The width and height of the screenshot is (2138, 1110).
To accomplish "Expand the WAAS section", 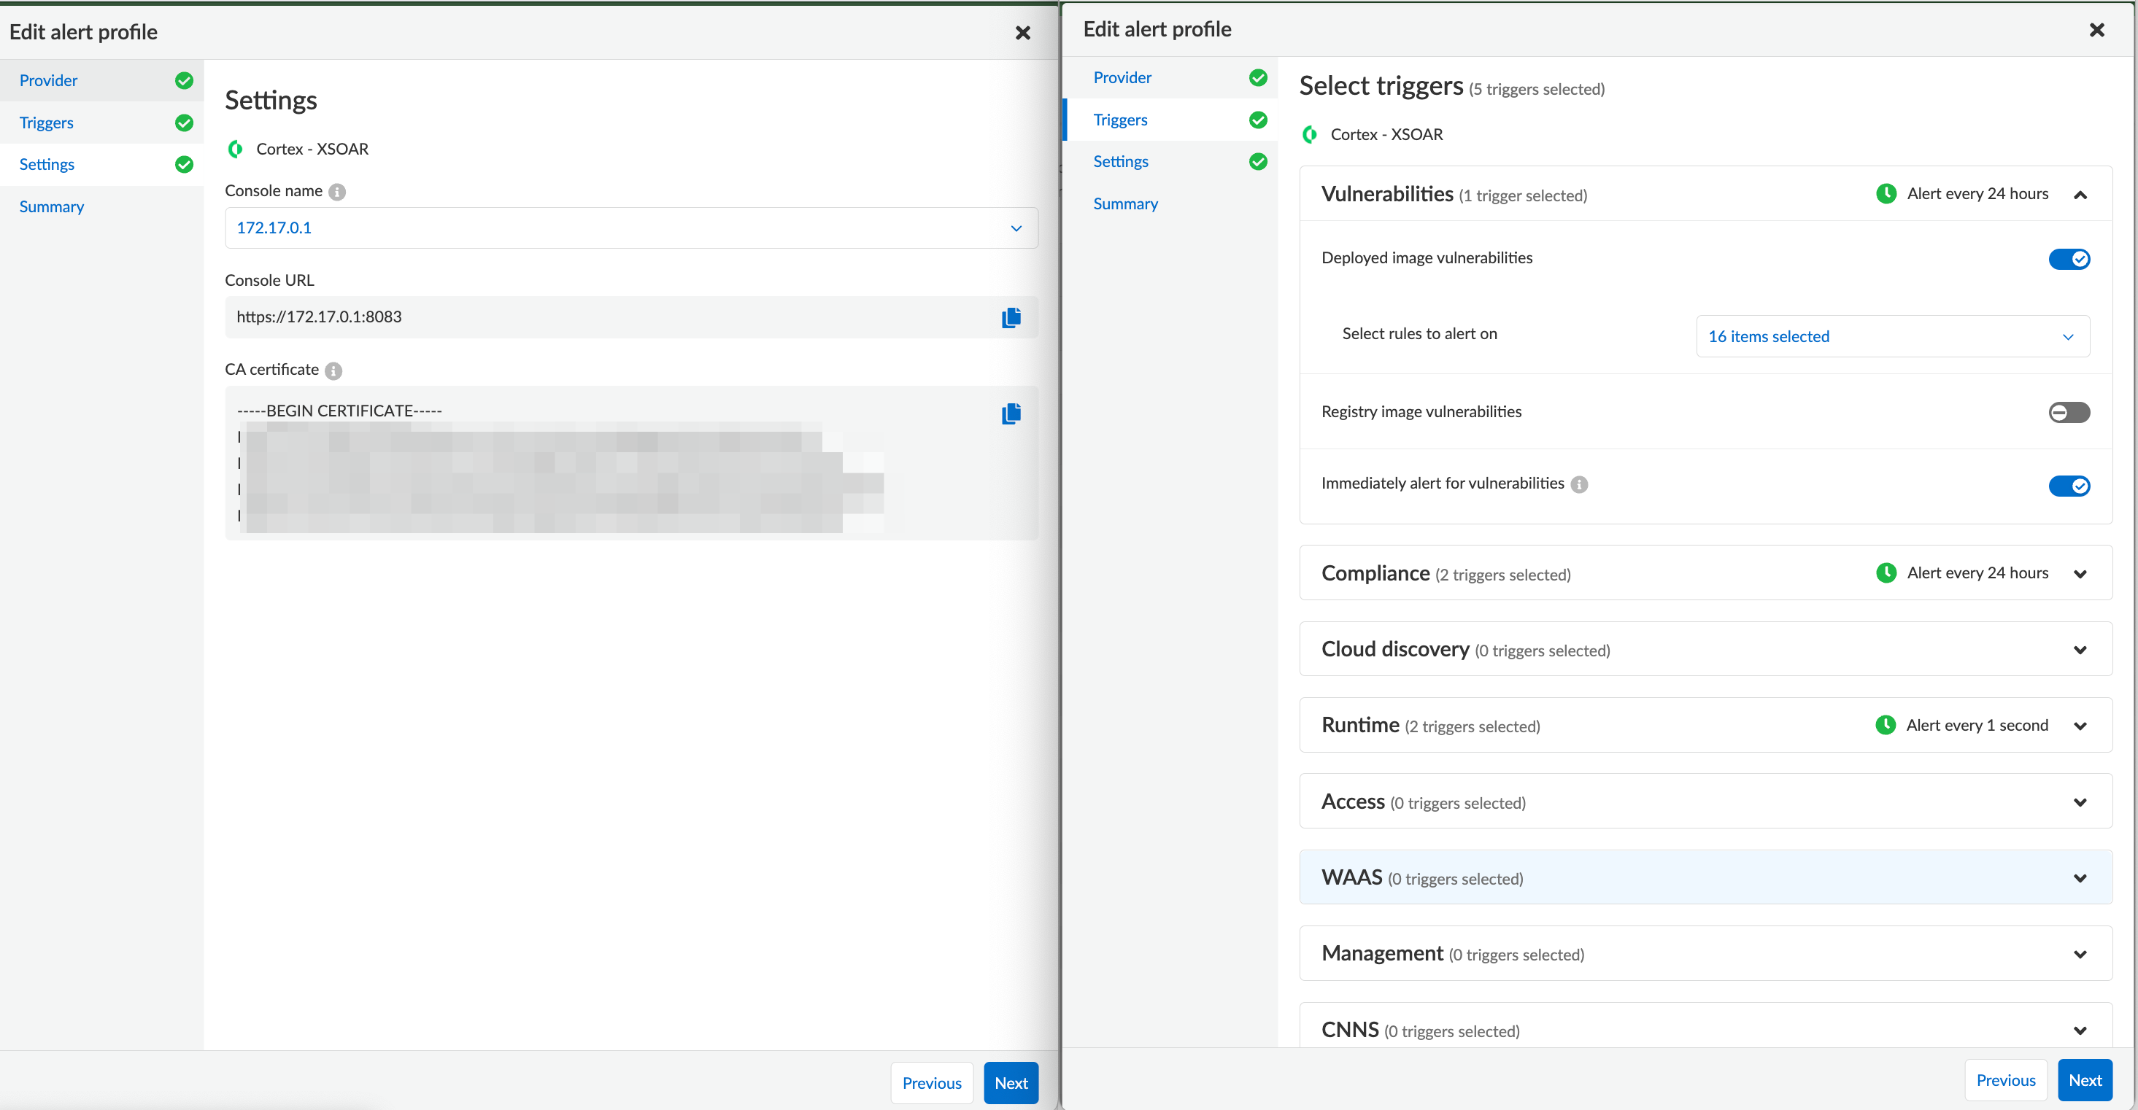I will (x=2080, y=879).
